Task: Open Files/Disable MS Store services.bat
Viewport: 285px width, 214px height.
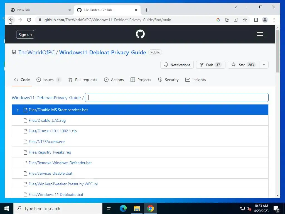Action: (x=58, y=110)
